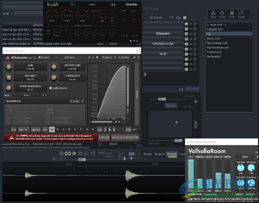Click MSaturator previous preset arrow
Image resolution: width=259 pixels, height=203 pixels.
point(89,57)
